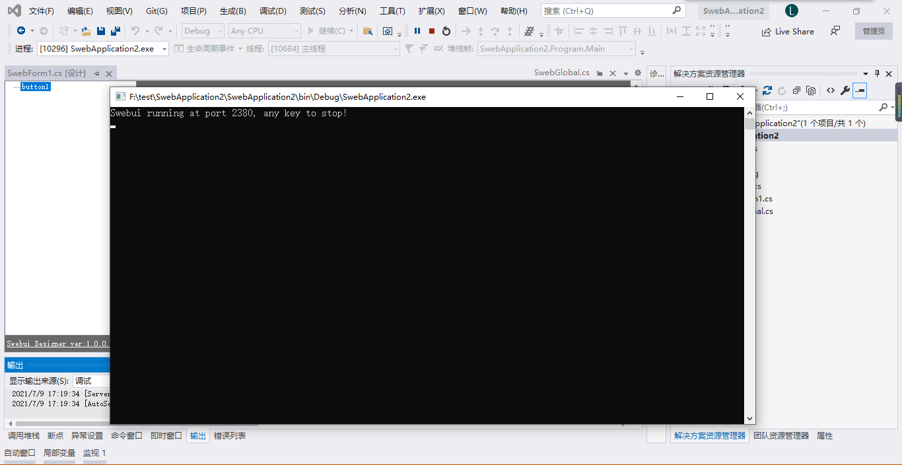Pin the Solution Explorer panel
Screen dimensions: 902x465
coord(878,74)
